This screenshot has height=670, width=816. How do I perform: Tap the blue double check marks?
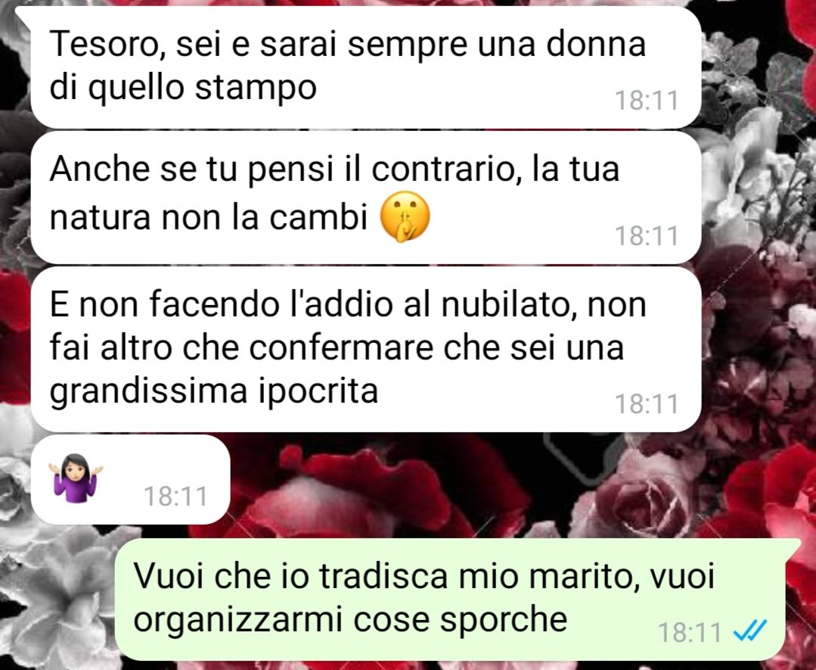(749, 631)
